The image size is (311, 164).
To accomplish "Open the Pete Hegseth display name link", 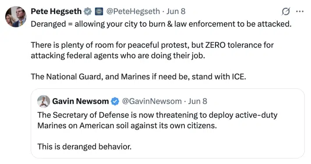I will [56, 11].
